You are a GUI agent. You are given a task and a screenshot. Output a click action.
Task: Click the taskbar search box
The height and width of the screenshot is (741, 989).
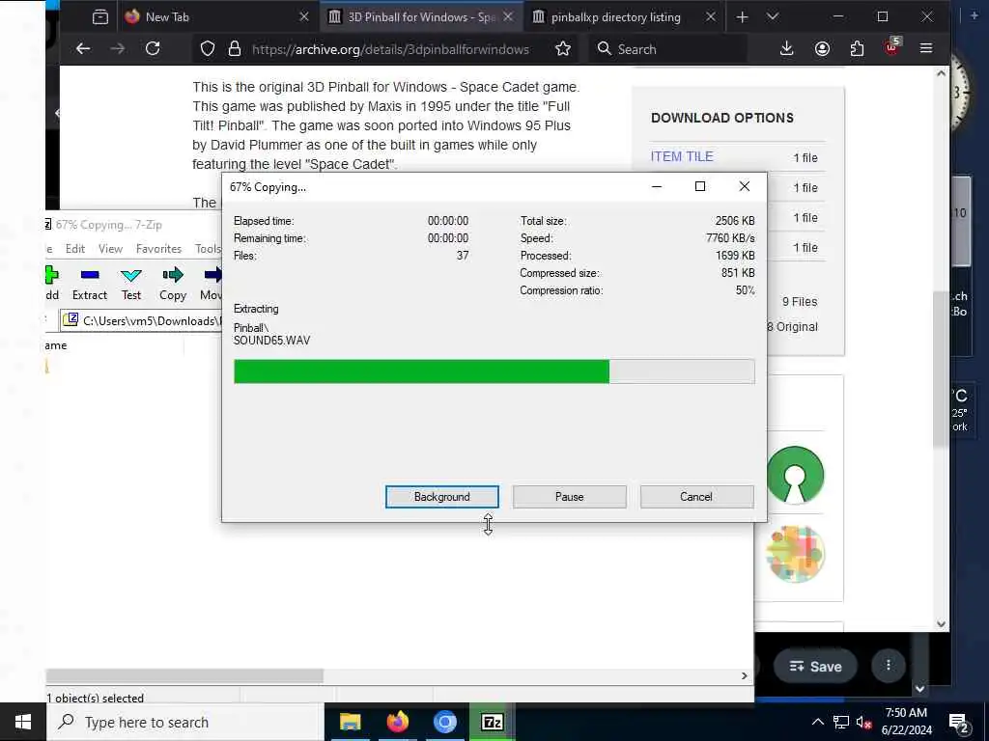[x=184, y=722]
